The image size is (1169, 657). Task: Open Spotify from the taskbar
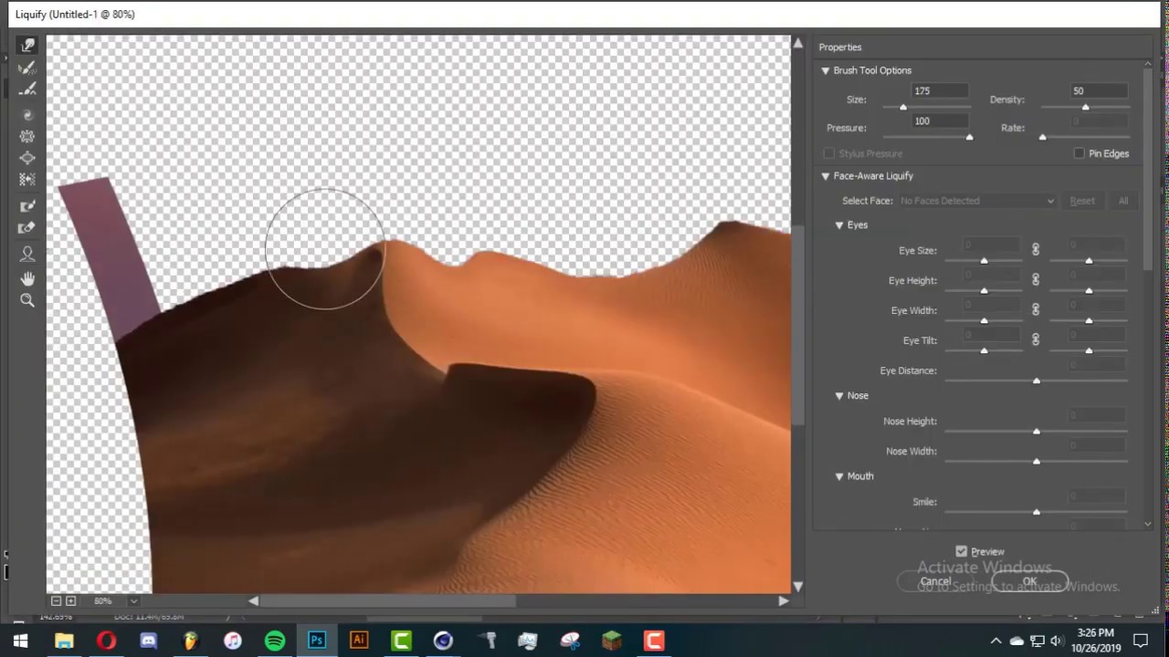[274, 641]
